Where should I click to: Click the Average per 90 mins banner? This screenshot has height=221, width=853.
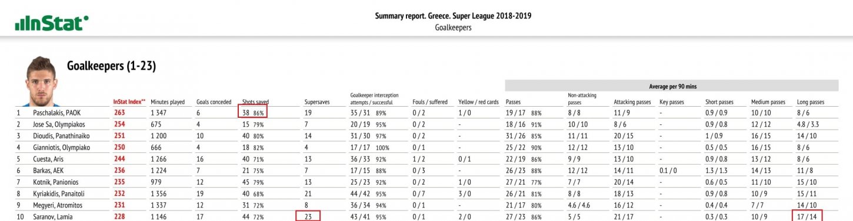pos(672,86)
